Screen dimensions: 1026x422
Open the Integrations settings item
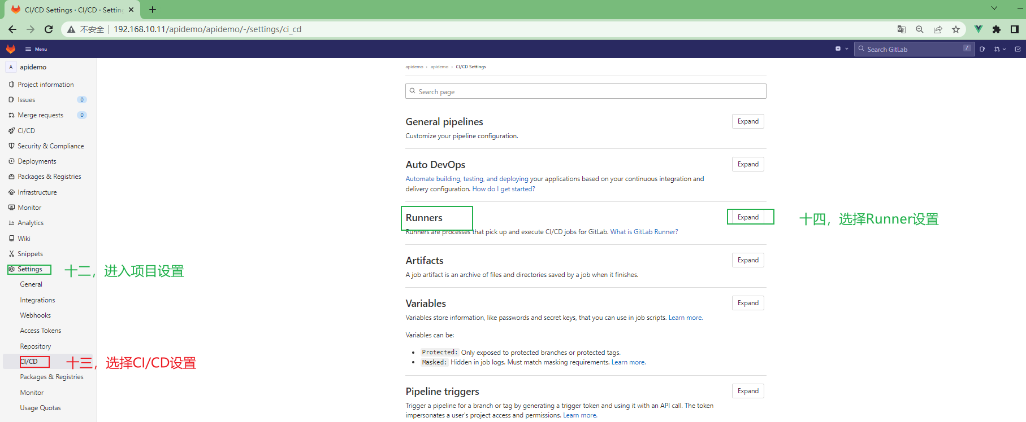(x=38, y=300)
